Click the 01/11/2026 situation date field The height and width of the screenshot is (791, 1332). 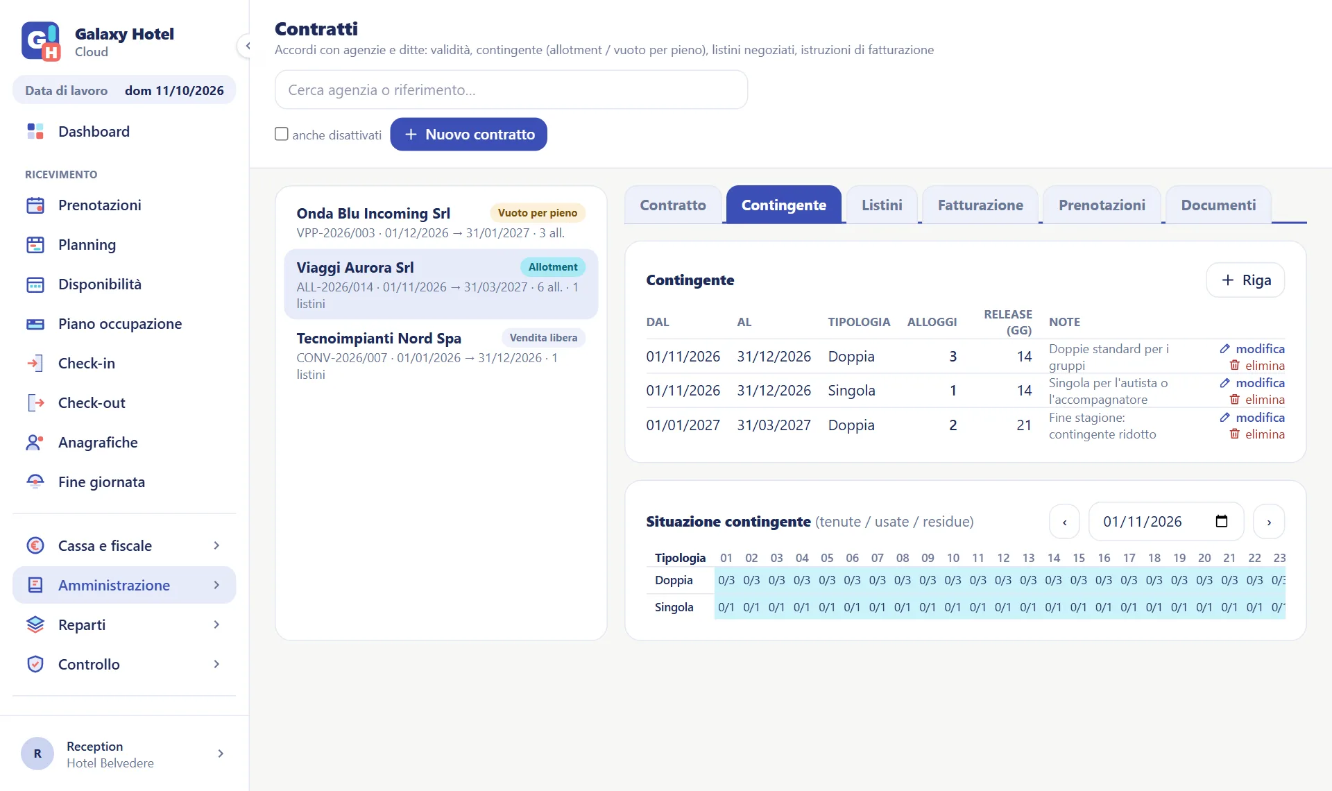pos(1165,522)
